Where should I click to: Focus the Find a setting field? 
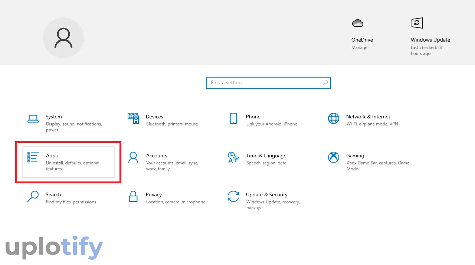point(268,83)
